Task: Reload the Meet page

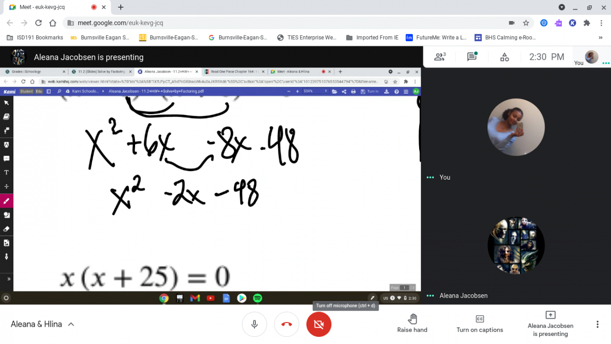Action: click(x=39, y=23)
